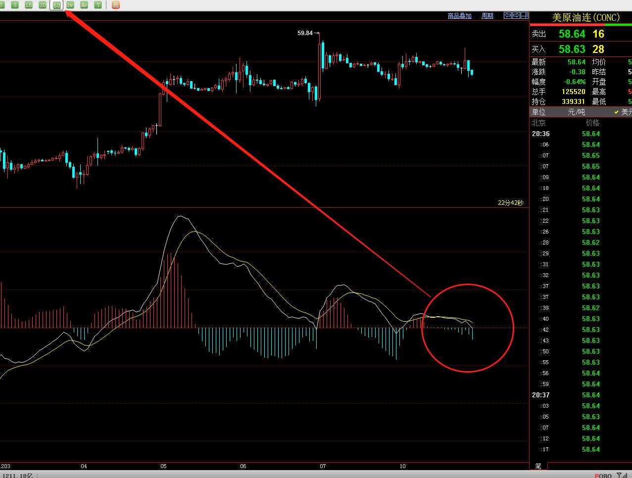Select the 60-minute period button
The height and width of the screenshot is (478, 632).
click(x=56, y=5)
